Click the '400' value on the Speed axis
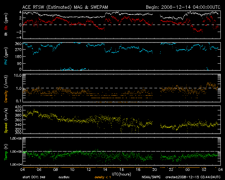Viewport: 225px width, 180px height. pyautogui.click(x=18, y=110)
